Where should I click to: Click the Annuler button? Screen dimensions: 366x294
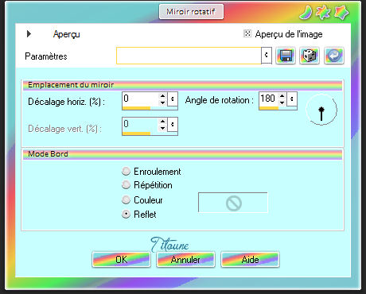(x=185, y=259)
